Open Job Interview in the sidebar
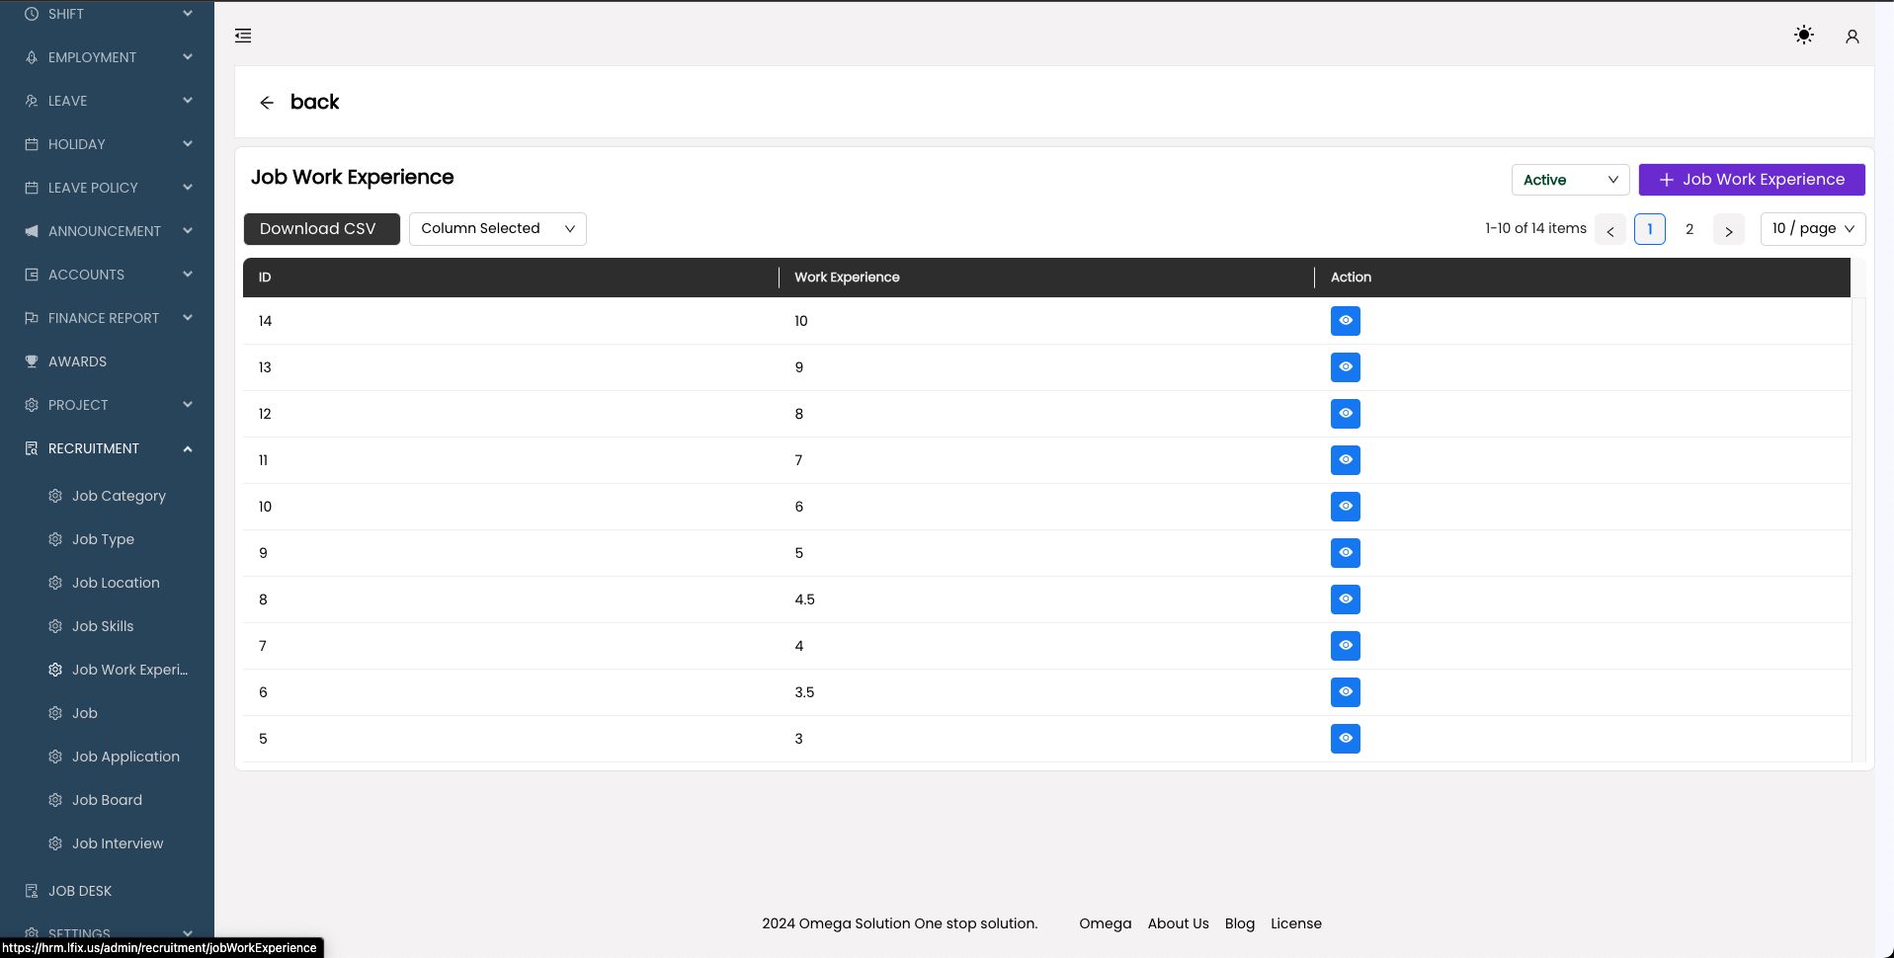This screenshot has height=958, width=1894. pos(118,843)
